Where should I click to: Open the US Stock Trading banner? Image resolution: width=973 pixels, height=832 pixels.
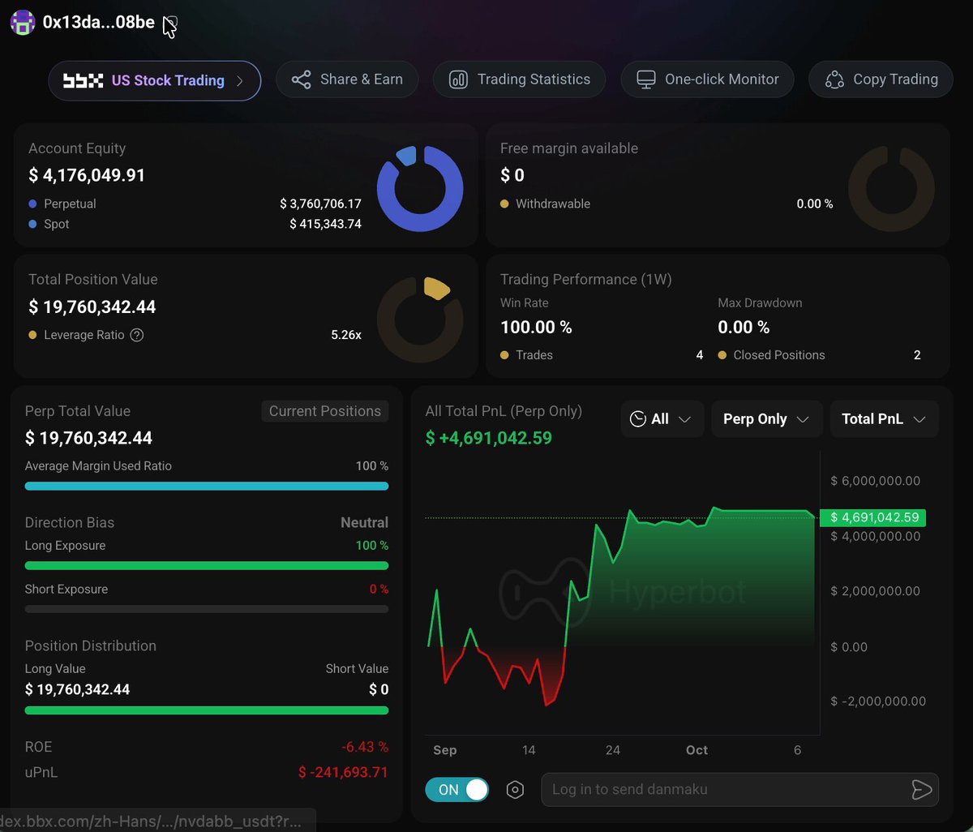click(x=155, y=80)
